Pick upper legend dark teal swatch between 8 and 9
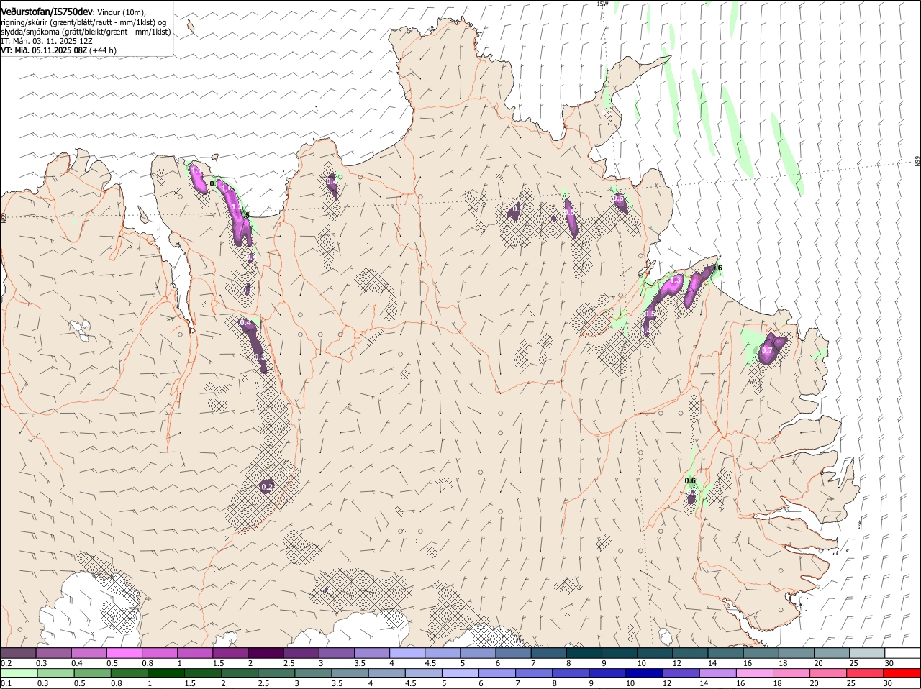 (584, 653)
